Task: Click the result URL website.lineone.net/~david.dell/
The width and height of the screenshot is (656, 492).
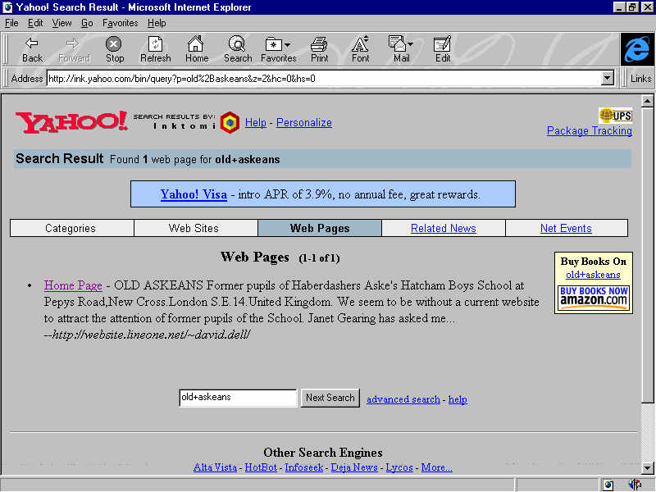Action: click(x=151, y=335)
